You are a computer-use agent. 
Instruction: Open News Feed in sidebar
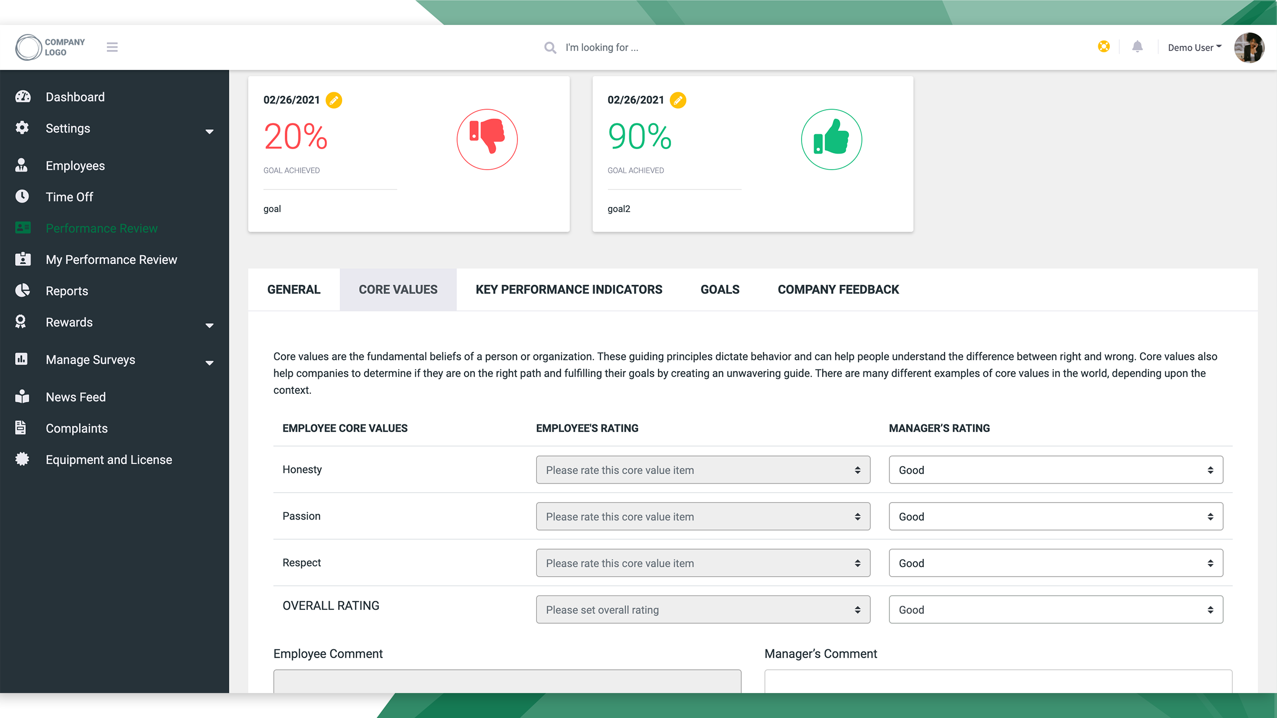click(x=76, y=397)
